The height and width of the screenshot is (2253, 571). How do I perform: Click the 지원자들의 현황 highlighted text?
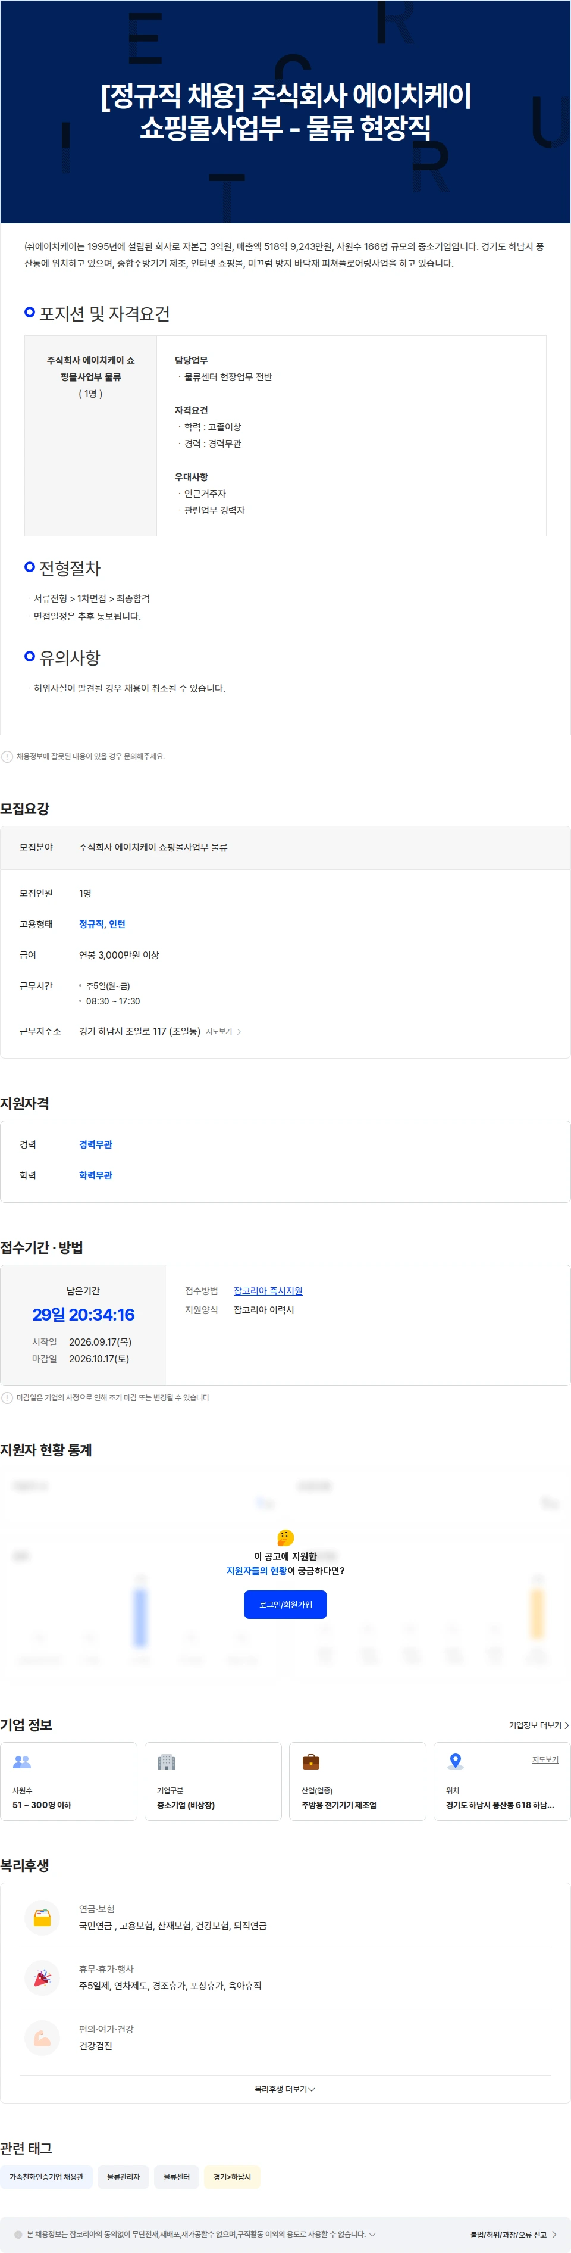(257, 1571)
